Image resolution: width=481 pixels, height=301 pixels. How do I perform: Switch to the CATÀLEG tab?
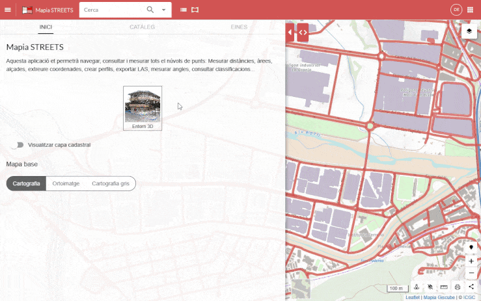click(142, 27)
